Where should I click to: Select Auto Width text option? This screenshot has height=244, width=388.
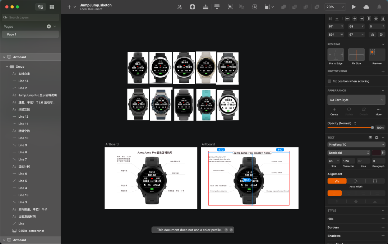(x=337, y=181)
